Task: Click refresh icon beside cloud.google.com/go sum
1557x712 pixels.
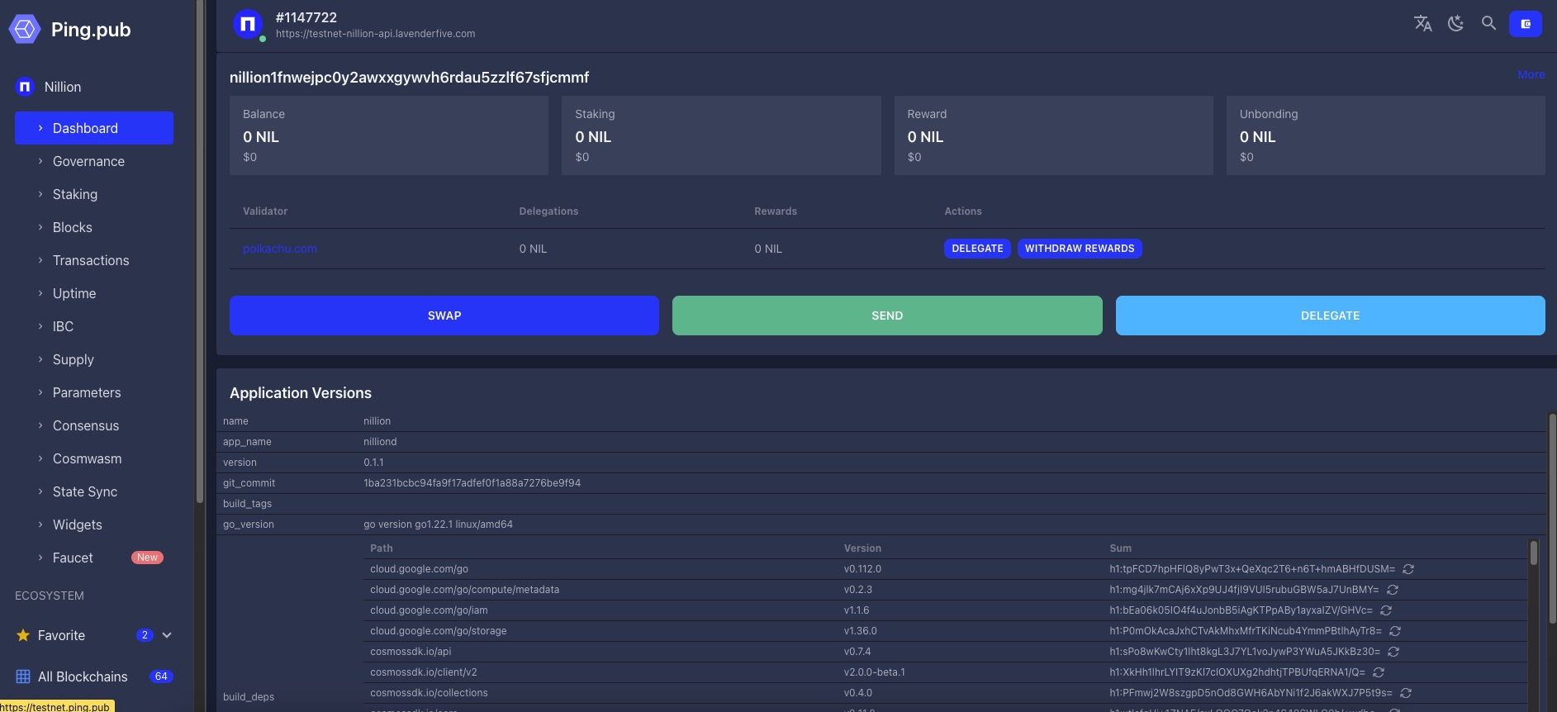Action: (x=1408, y=569)
